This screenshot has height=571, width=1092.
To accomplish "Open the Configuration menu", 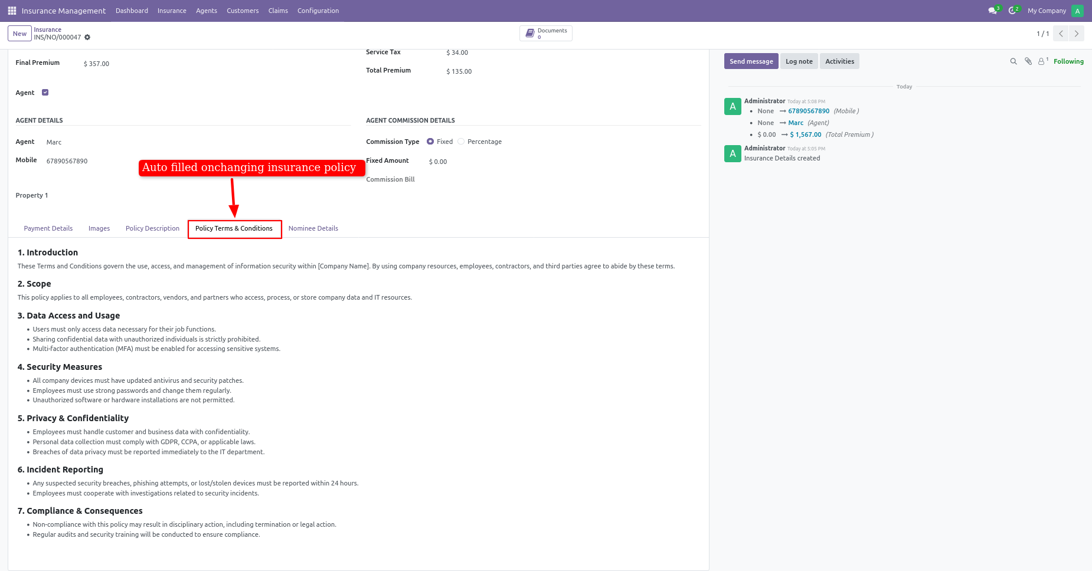I will (318, 11).
